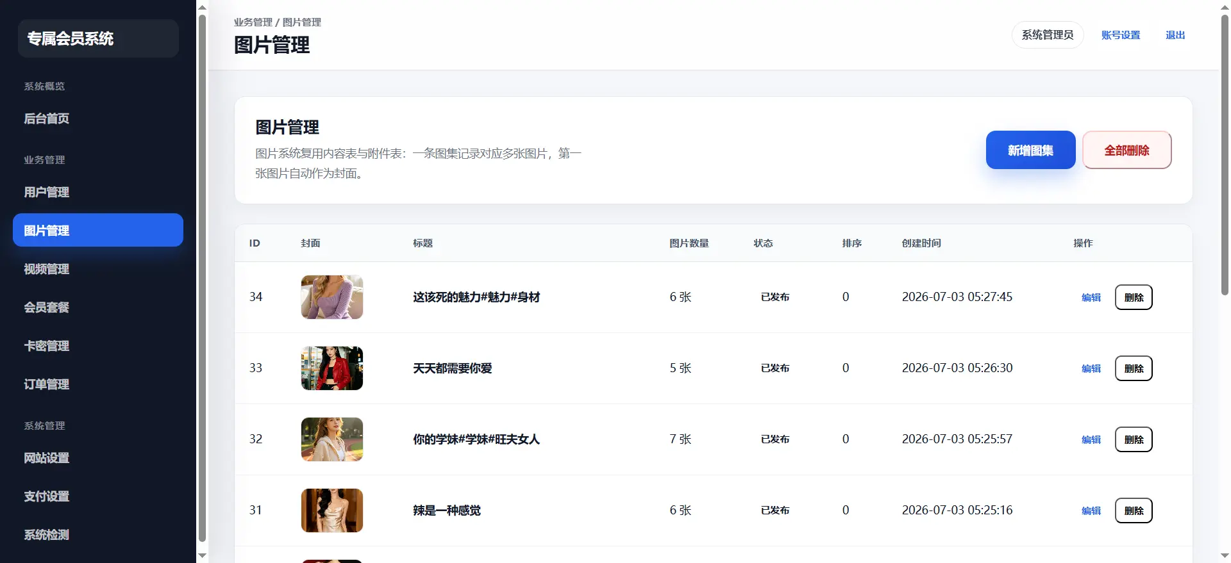Open 账号设置 link
Image resolution: width=1231 pixels, height=563 pixels.
[1121, 35]
